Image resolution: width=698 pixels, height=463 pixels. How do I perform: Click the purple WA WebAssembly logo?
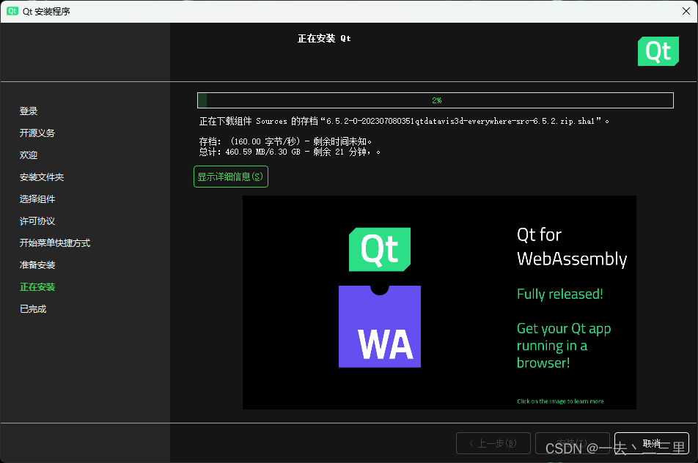tap(379, 327)
